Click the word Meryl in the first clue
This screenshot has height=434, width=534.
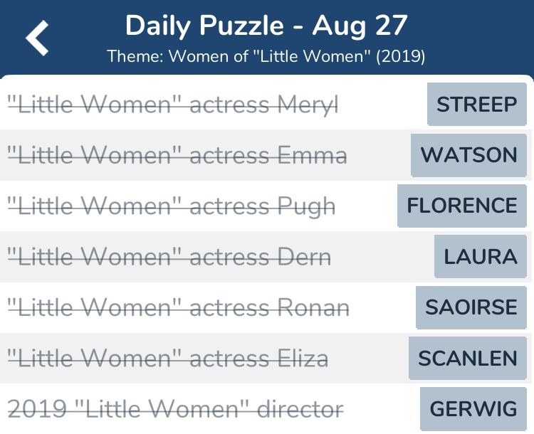click(308, 105)
